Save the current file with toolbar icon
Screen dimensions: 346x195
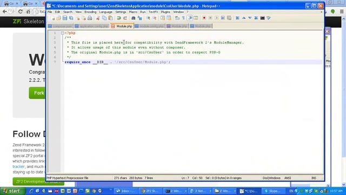tap(65, 18)
